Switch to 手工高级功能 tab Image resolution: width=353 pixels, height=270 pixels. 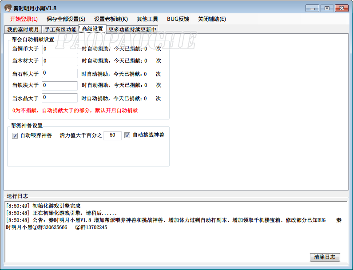coord(60,29)
